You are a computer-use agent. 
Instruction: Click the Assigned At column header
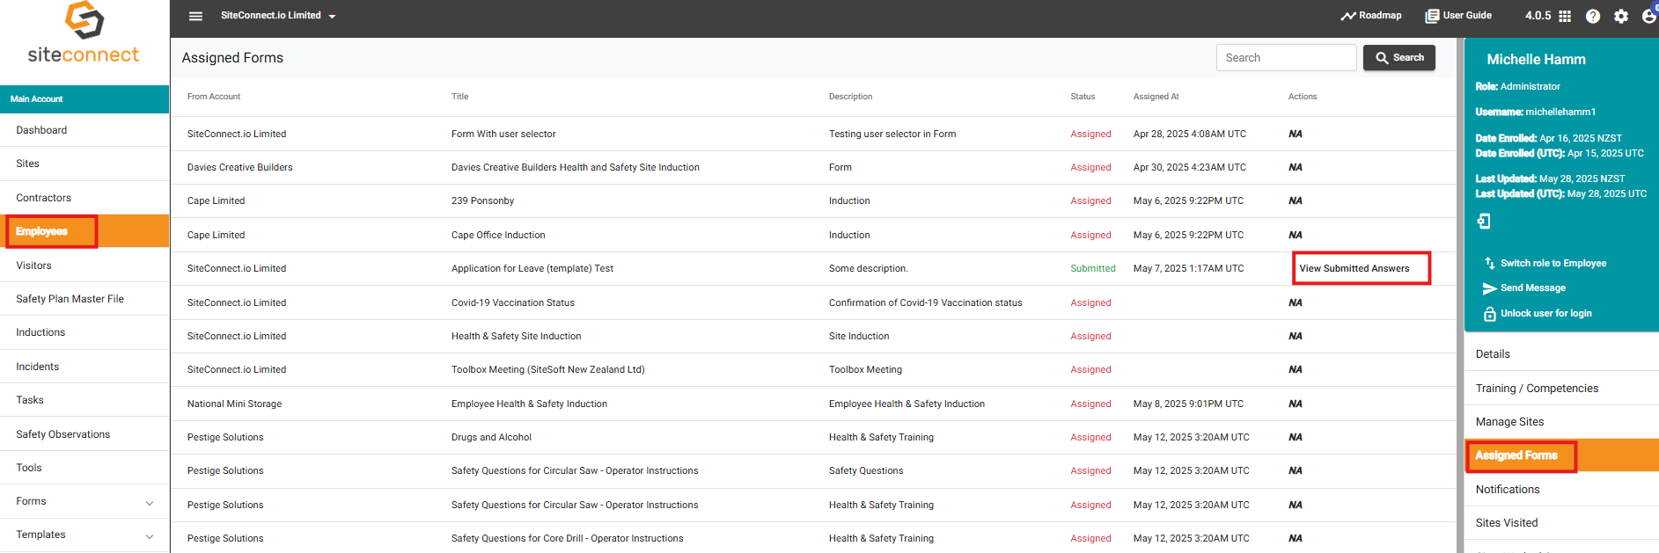click(x=1156, y=97)
